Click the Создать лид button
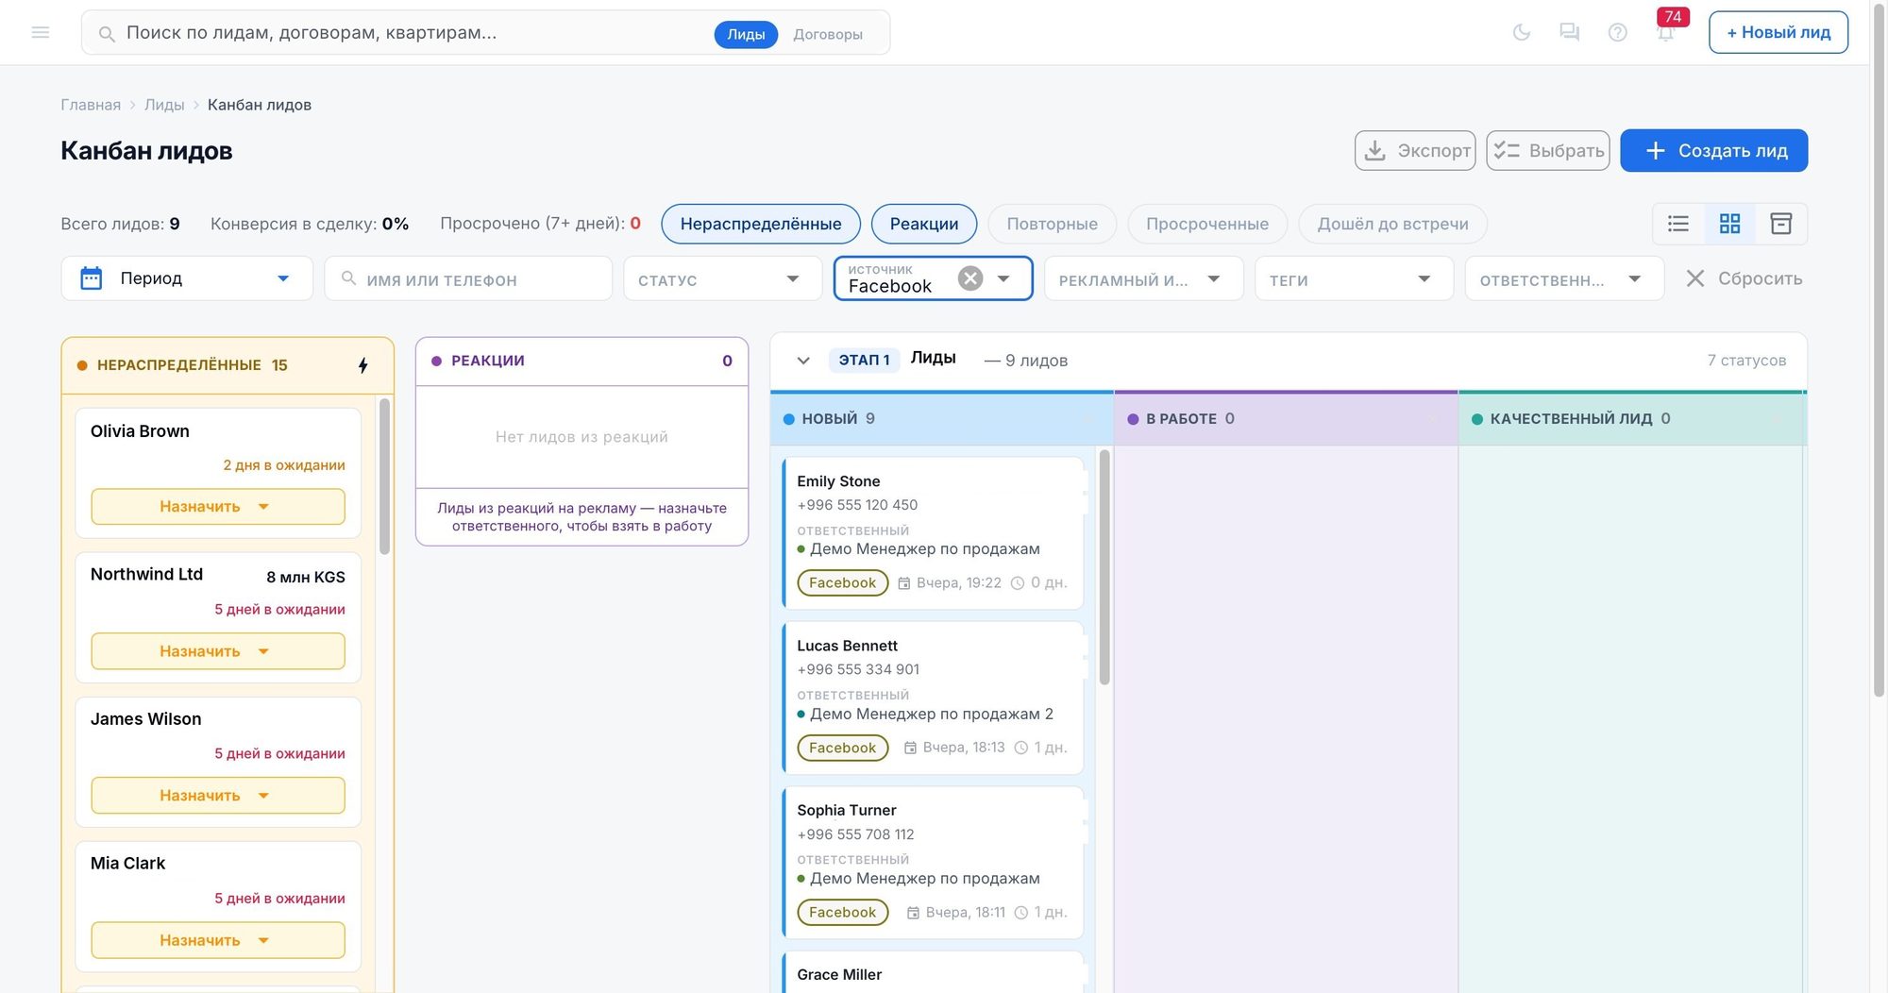This screenshot has width=1888, height=993. pyautogui.click(x=1714, y=150)
